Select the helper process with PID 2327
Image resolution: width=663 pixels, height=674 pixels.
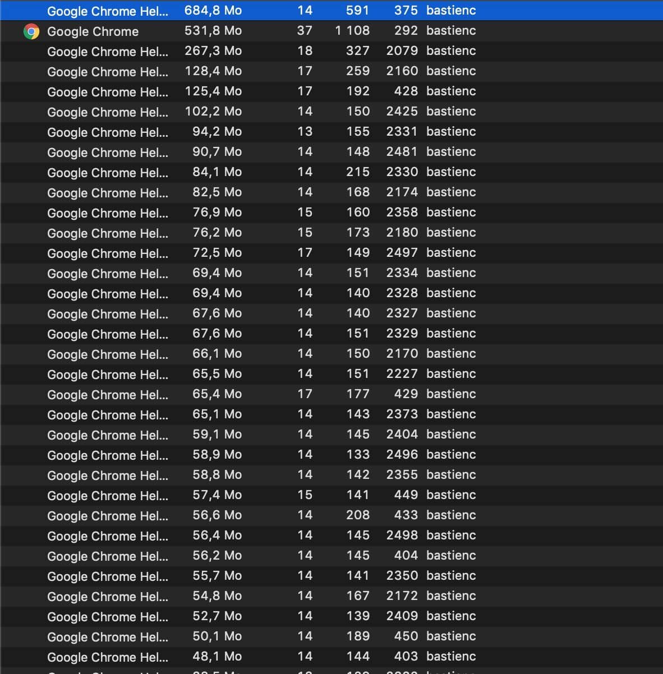coord(107,314)
